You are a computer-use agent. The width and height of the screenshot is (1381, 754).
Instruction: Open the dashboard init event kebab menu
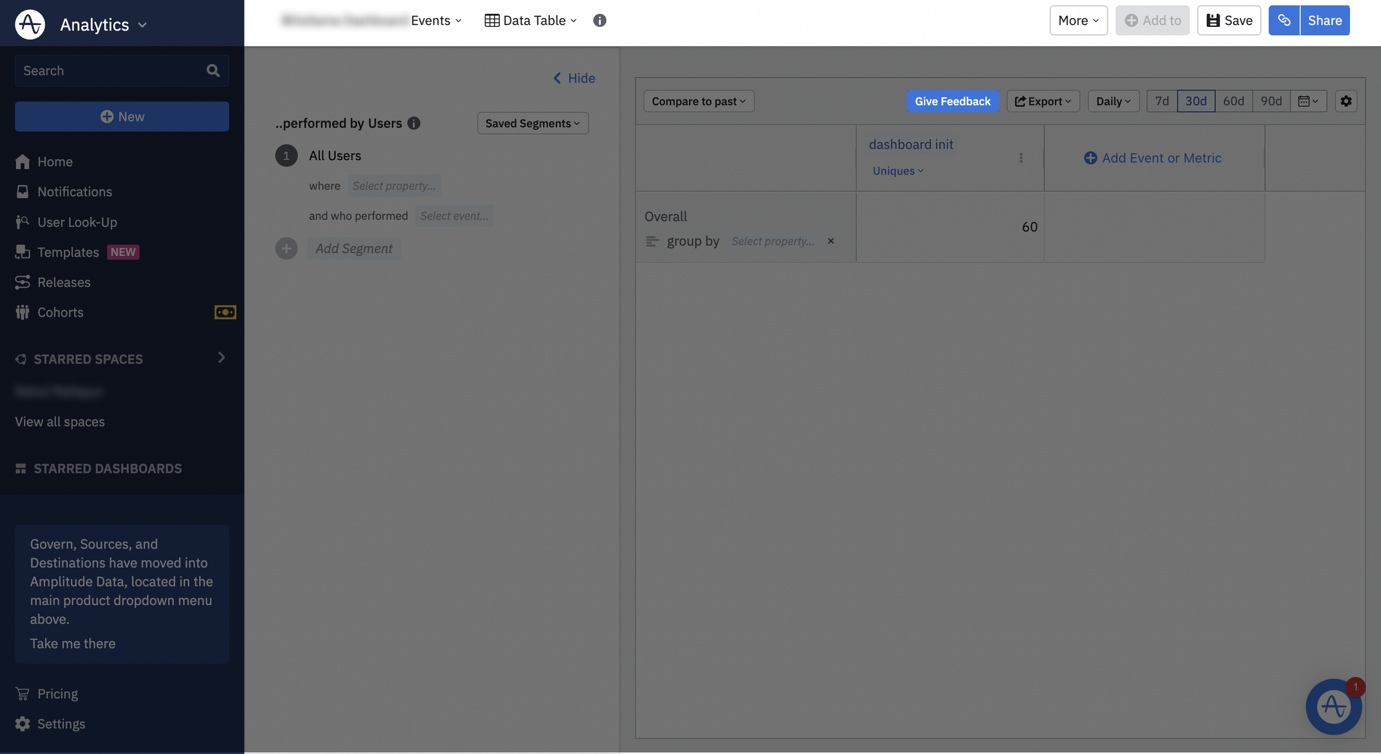click(x=1021, y=157)
